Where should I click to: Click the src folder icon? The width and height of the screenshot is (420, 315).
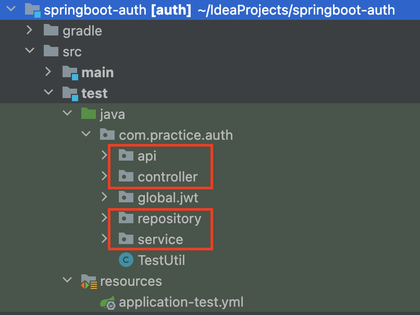tap(51, 51)
